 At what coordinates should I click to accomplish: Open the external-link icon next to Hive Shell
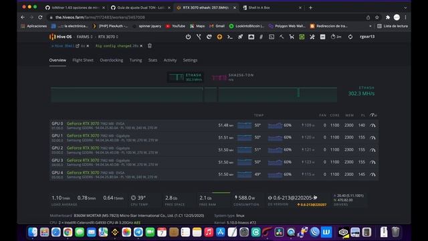pos(78,46)
